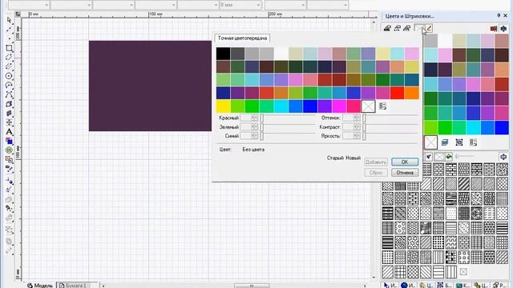Click the Красный slider handle

pyautogui.click(x=262, y=118)
